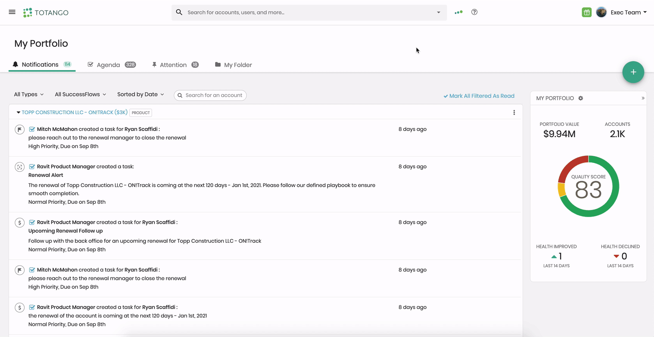
Task: Click the My Portfolio page heading
Action: [41, 44]
